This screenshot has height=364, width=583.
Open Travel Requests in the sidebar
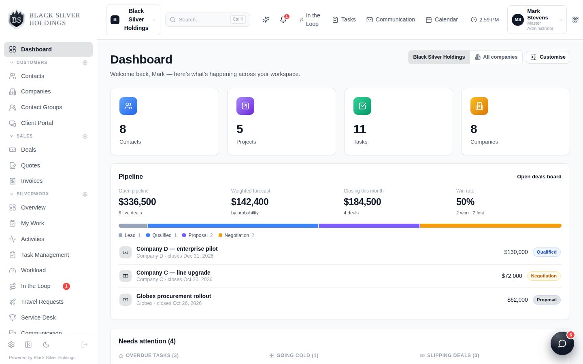click(48, 302)
